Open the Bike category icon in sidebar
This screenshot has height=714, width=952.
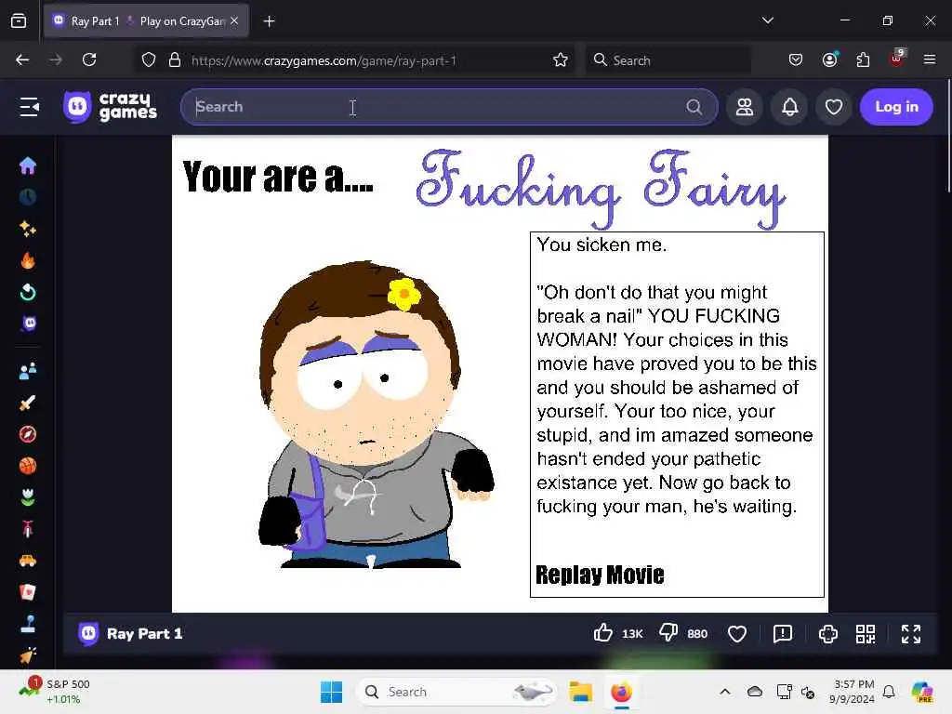point(28,529)
